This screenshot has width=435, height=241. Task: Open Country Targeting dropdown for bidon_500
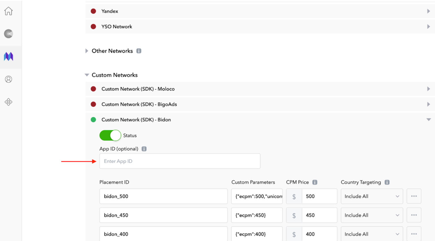click(372, 196)
